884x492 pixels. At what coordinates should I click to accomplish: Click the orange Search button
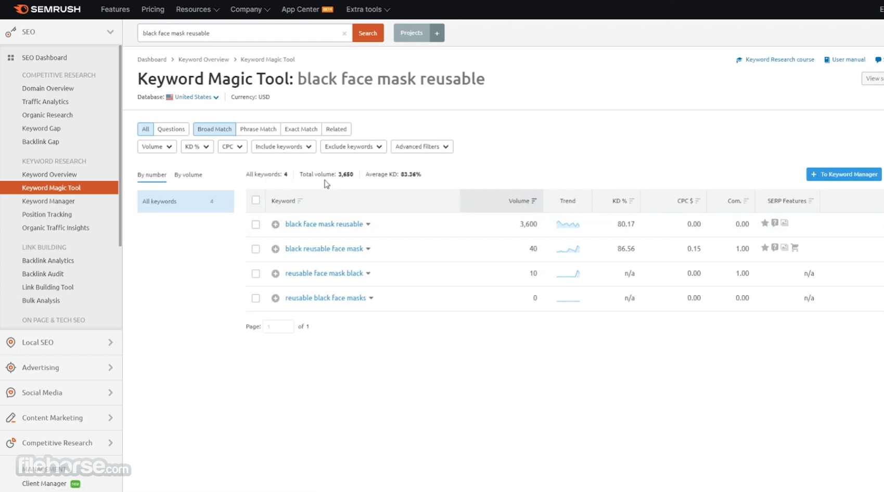pos(368,33)
